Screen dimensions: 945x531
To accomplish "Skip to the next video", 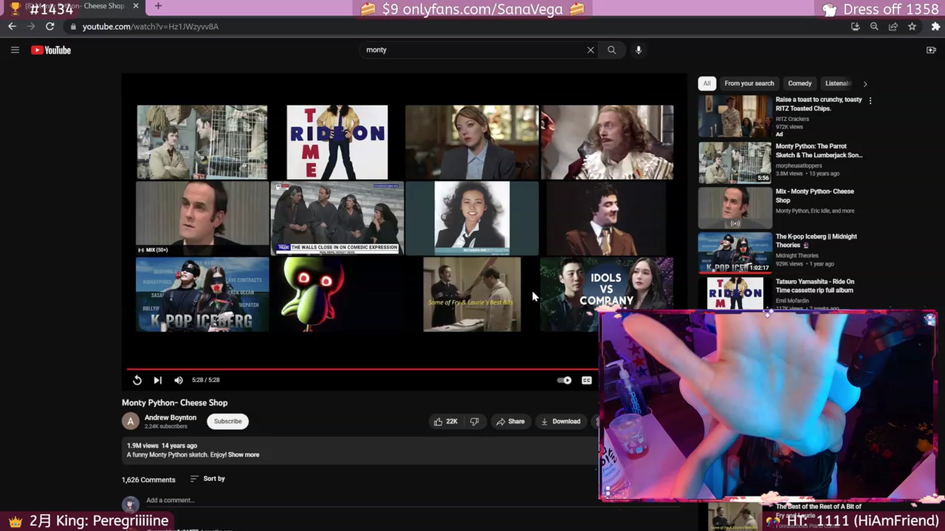I will [x=157, y=380].
